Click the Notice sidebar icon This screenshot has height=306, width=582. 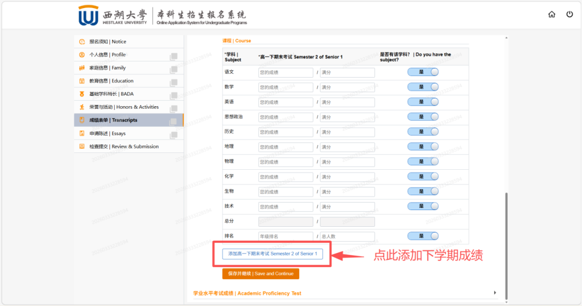82,41
